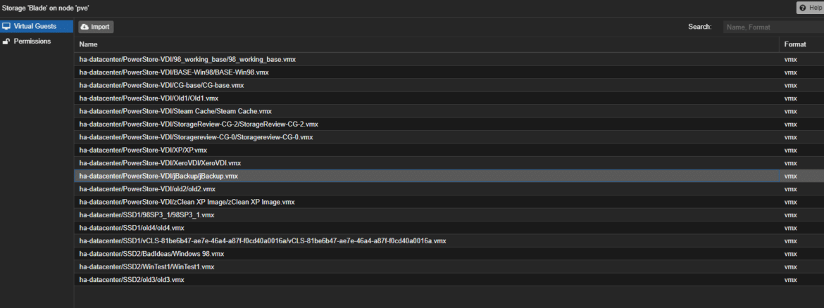Select the XeroVDI.vmx guest
Viewport: 824px width, 308px height.
pyautogui.click(x=449, y=163)
